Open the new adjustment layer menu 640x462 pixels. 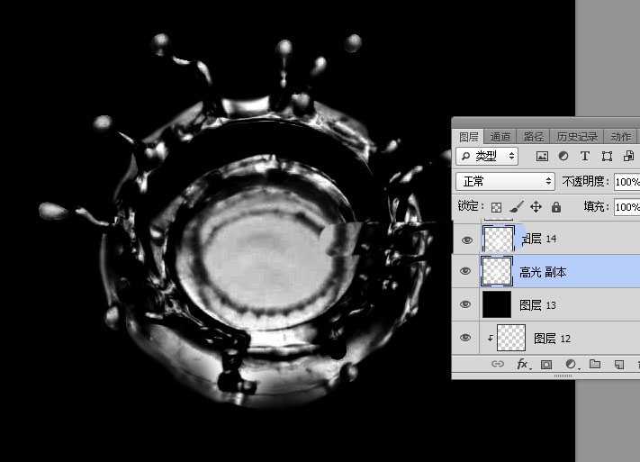[x=570, y=365]
